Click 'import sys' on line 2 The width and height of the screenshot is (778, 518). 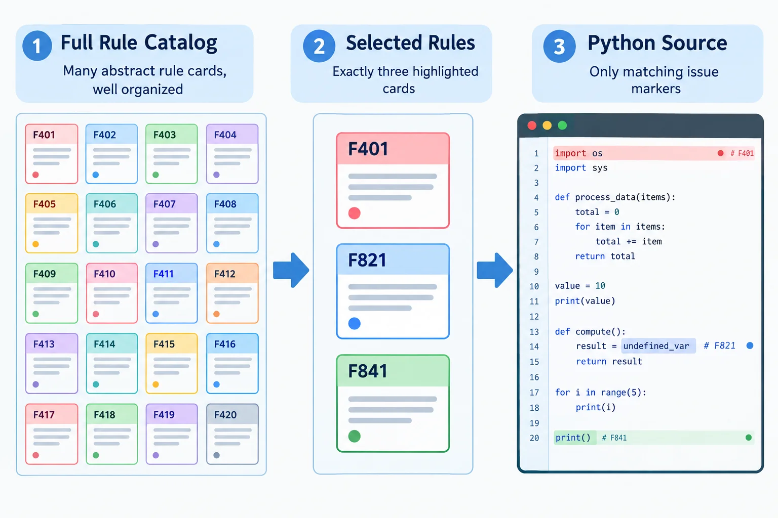pos(581,168)
